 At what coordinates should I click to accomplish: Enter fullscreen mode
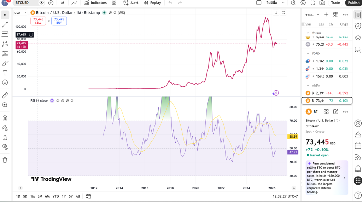tap(313, 3)
